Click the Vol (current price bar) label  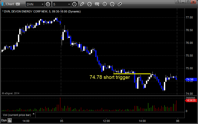click(17, 115)
